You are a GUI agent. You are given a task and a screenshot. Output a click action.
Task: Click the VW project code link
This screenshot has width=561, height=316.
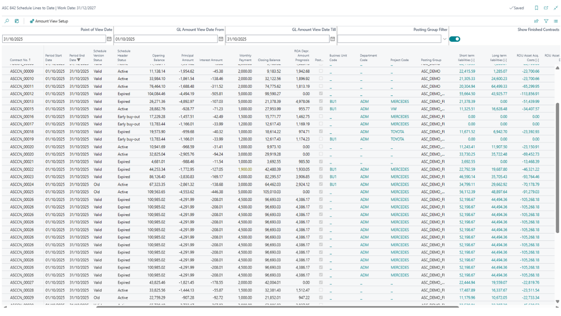click(x=394, y=109)
